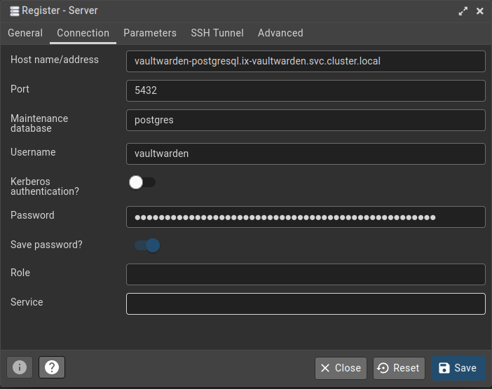Viewport: 492px width, 389px height.
Task: Click into the Port field
Action: coord(306,90)
